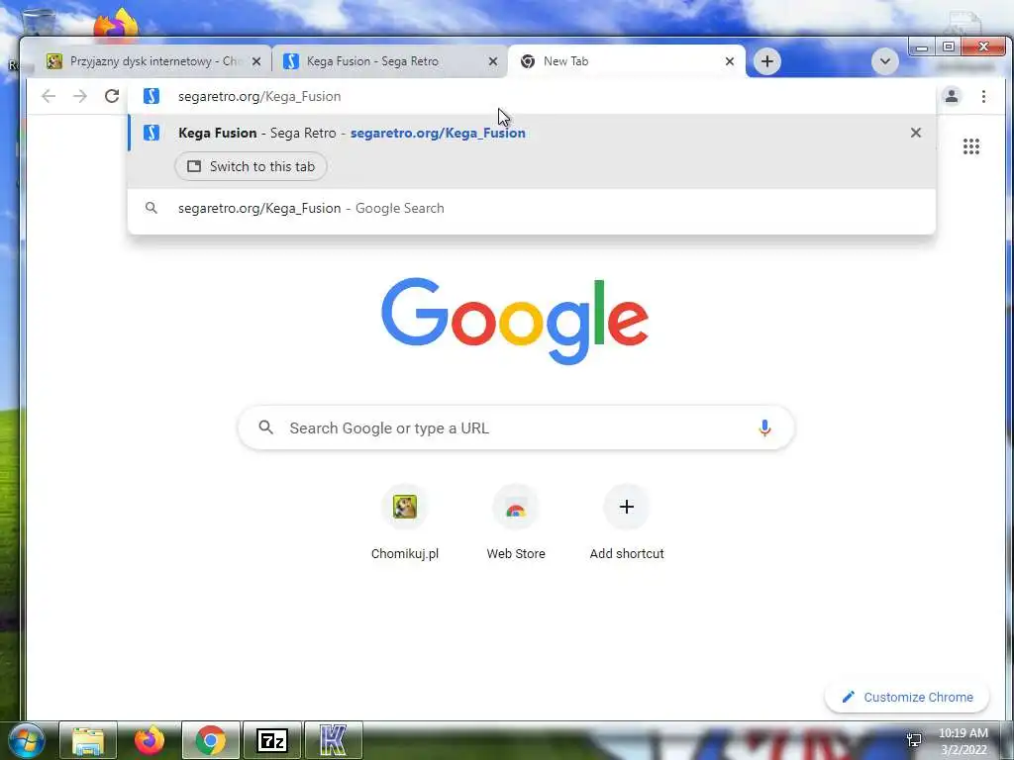Open the Web Store shortcut
Viewport: 1014px width, 760px height.
pos(515,523)
